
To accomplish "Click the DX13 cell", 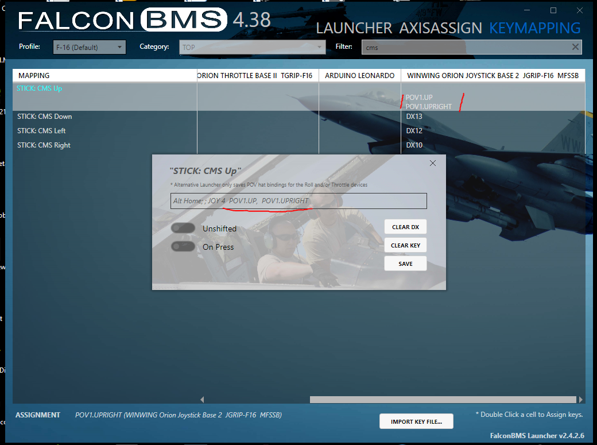I will (x=414, y=117).
